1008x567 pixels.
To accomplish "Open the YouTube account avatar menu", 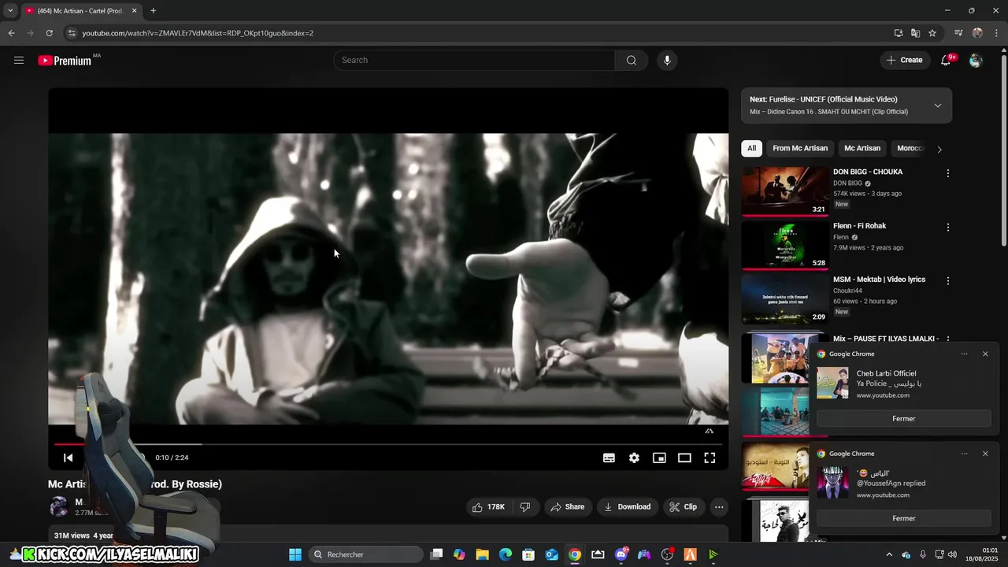I will 976,60.
